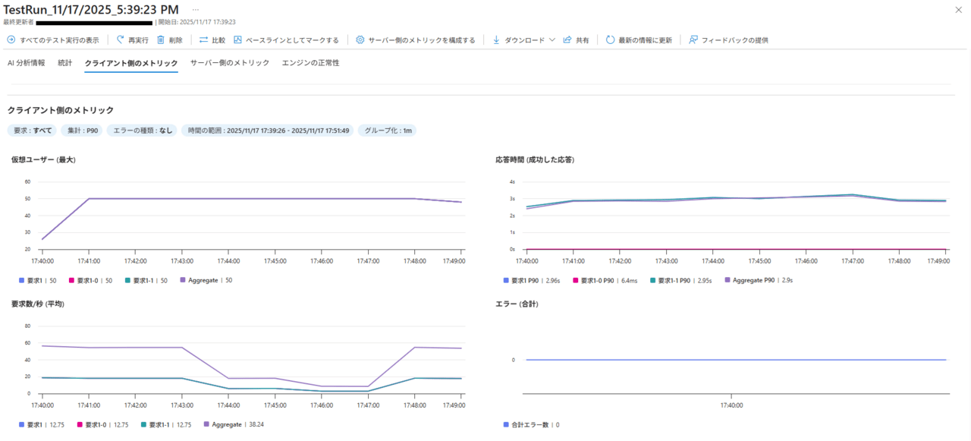Viewport: 971px width, 441px height.
Task: Toggle 合計エラー数 legend color swatch
Action: 506,424
